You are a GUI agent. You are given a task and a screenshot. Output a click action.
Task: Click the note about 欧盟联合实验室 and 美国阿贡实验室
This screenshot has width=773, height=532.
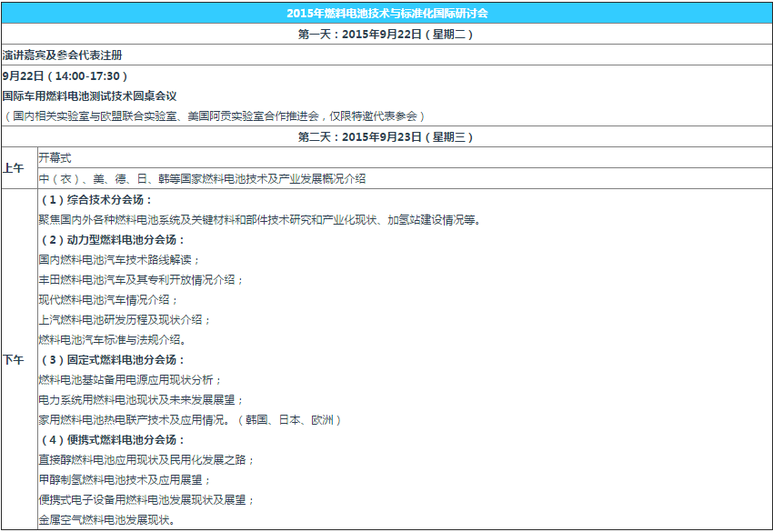(215, 115)
